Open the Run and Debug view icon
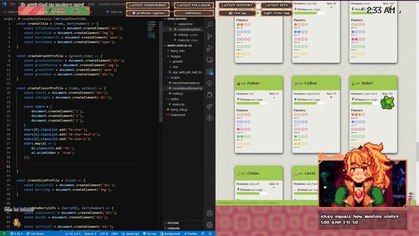 coord(209,48)
